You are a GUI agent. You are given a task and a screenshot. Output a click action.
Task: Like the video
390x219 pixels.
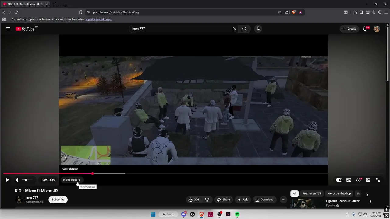[193, 200]
